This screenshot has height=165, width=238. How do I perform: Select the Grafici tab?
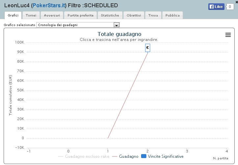point(13,16)
